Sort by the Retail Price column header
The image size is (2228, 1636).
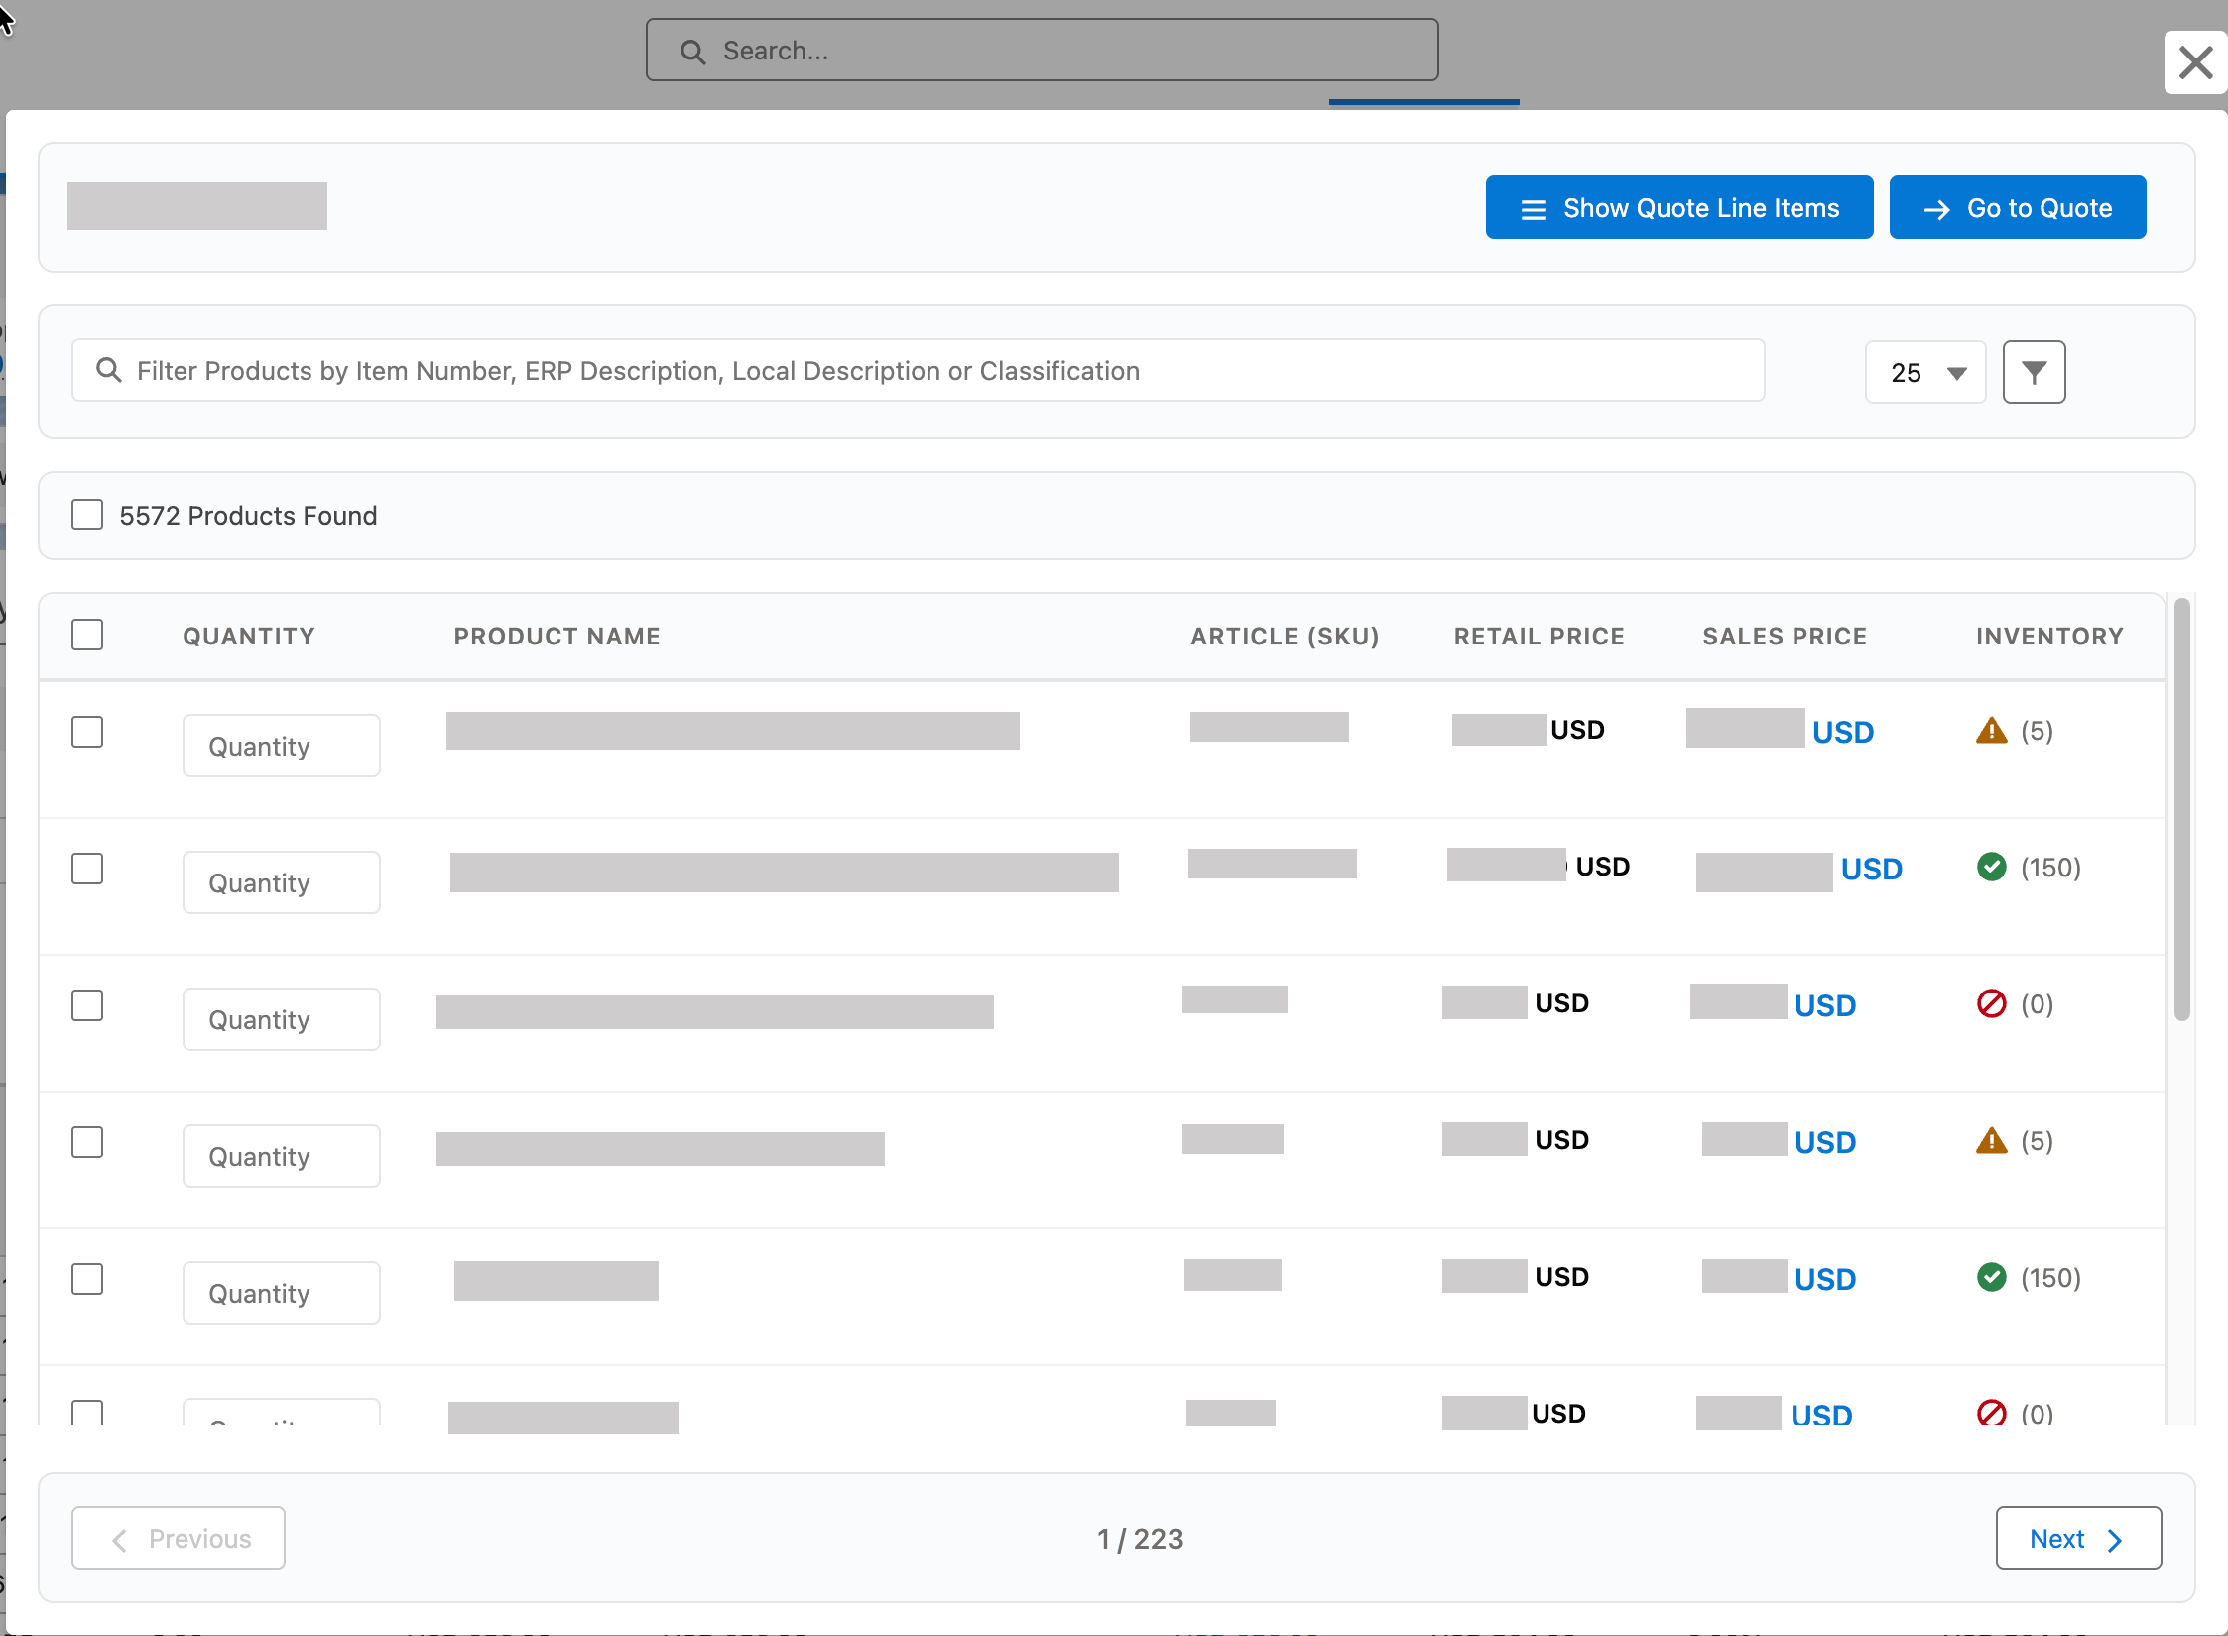pyautogui.click(x=1539, y=636)
